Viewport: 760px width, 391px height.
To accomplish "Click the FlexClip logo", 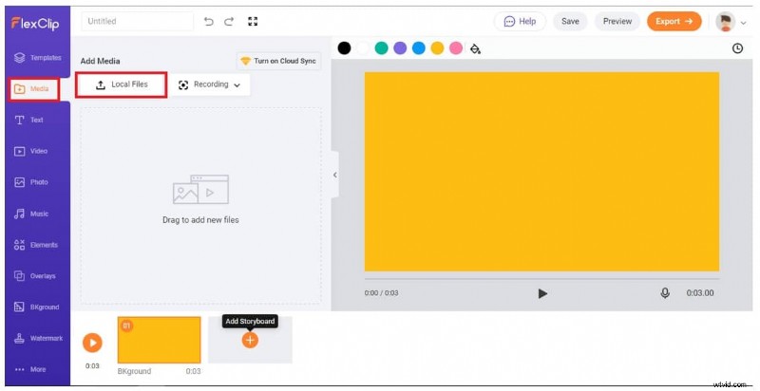I will (35, 23).
